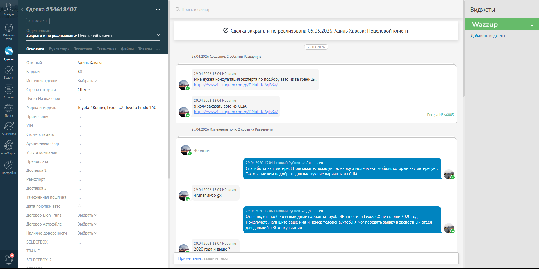Click Ибрагим avatar beside consultation message

click(x=184, y=85)
